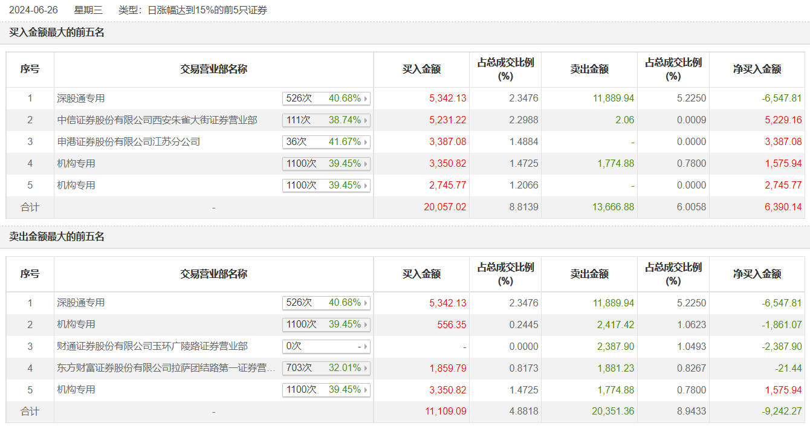Open 申港证券股份有限公司江苏分公司 link
Screen dimensions: 810x426
(129, 142)
